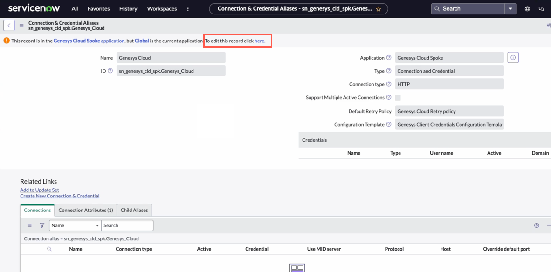
Task: Click the Connections list Search text box
Action: 127,225
